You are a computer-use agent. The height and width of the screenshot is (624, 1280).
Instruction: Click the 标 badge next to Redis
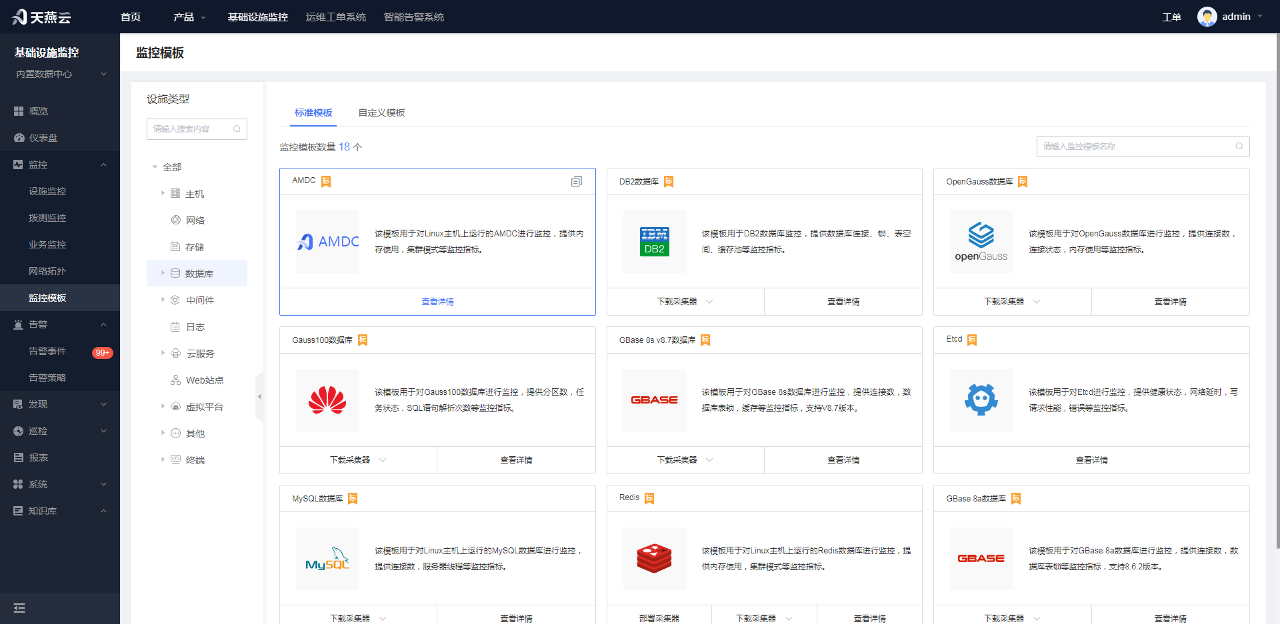(x=649, y=498)
